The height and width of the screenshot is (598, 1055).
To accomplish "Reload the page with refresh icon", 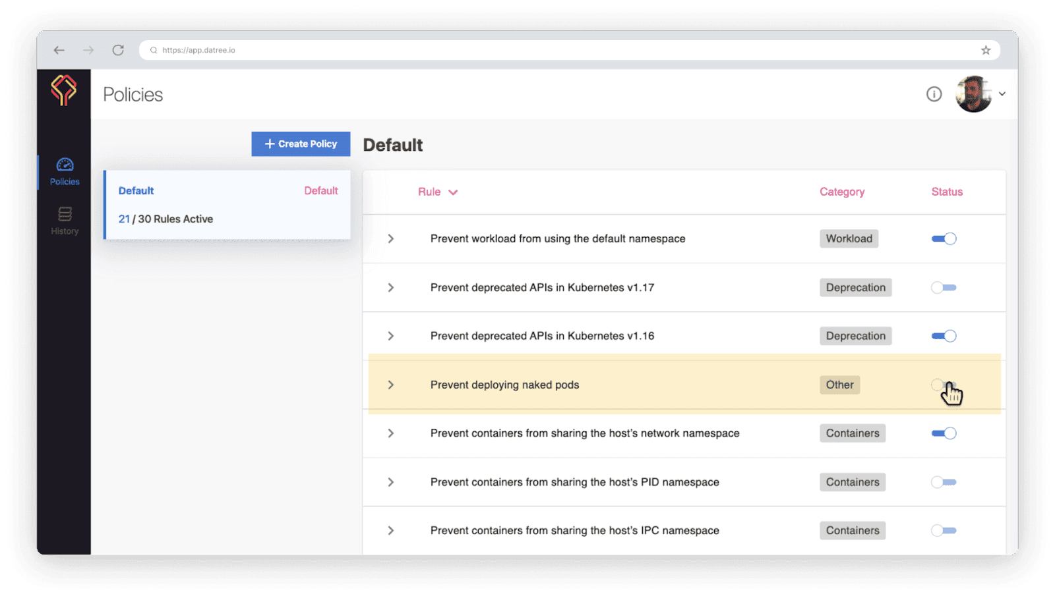I will point(118,50).
